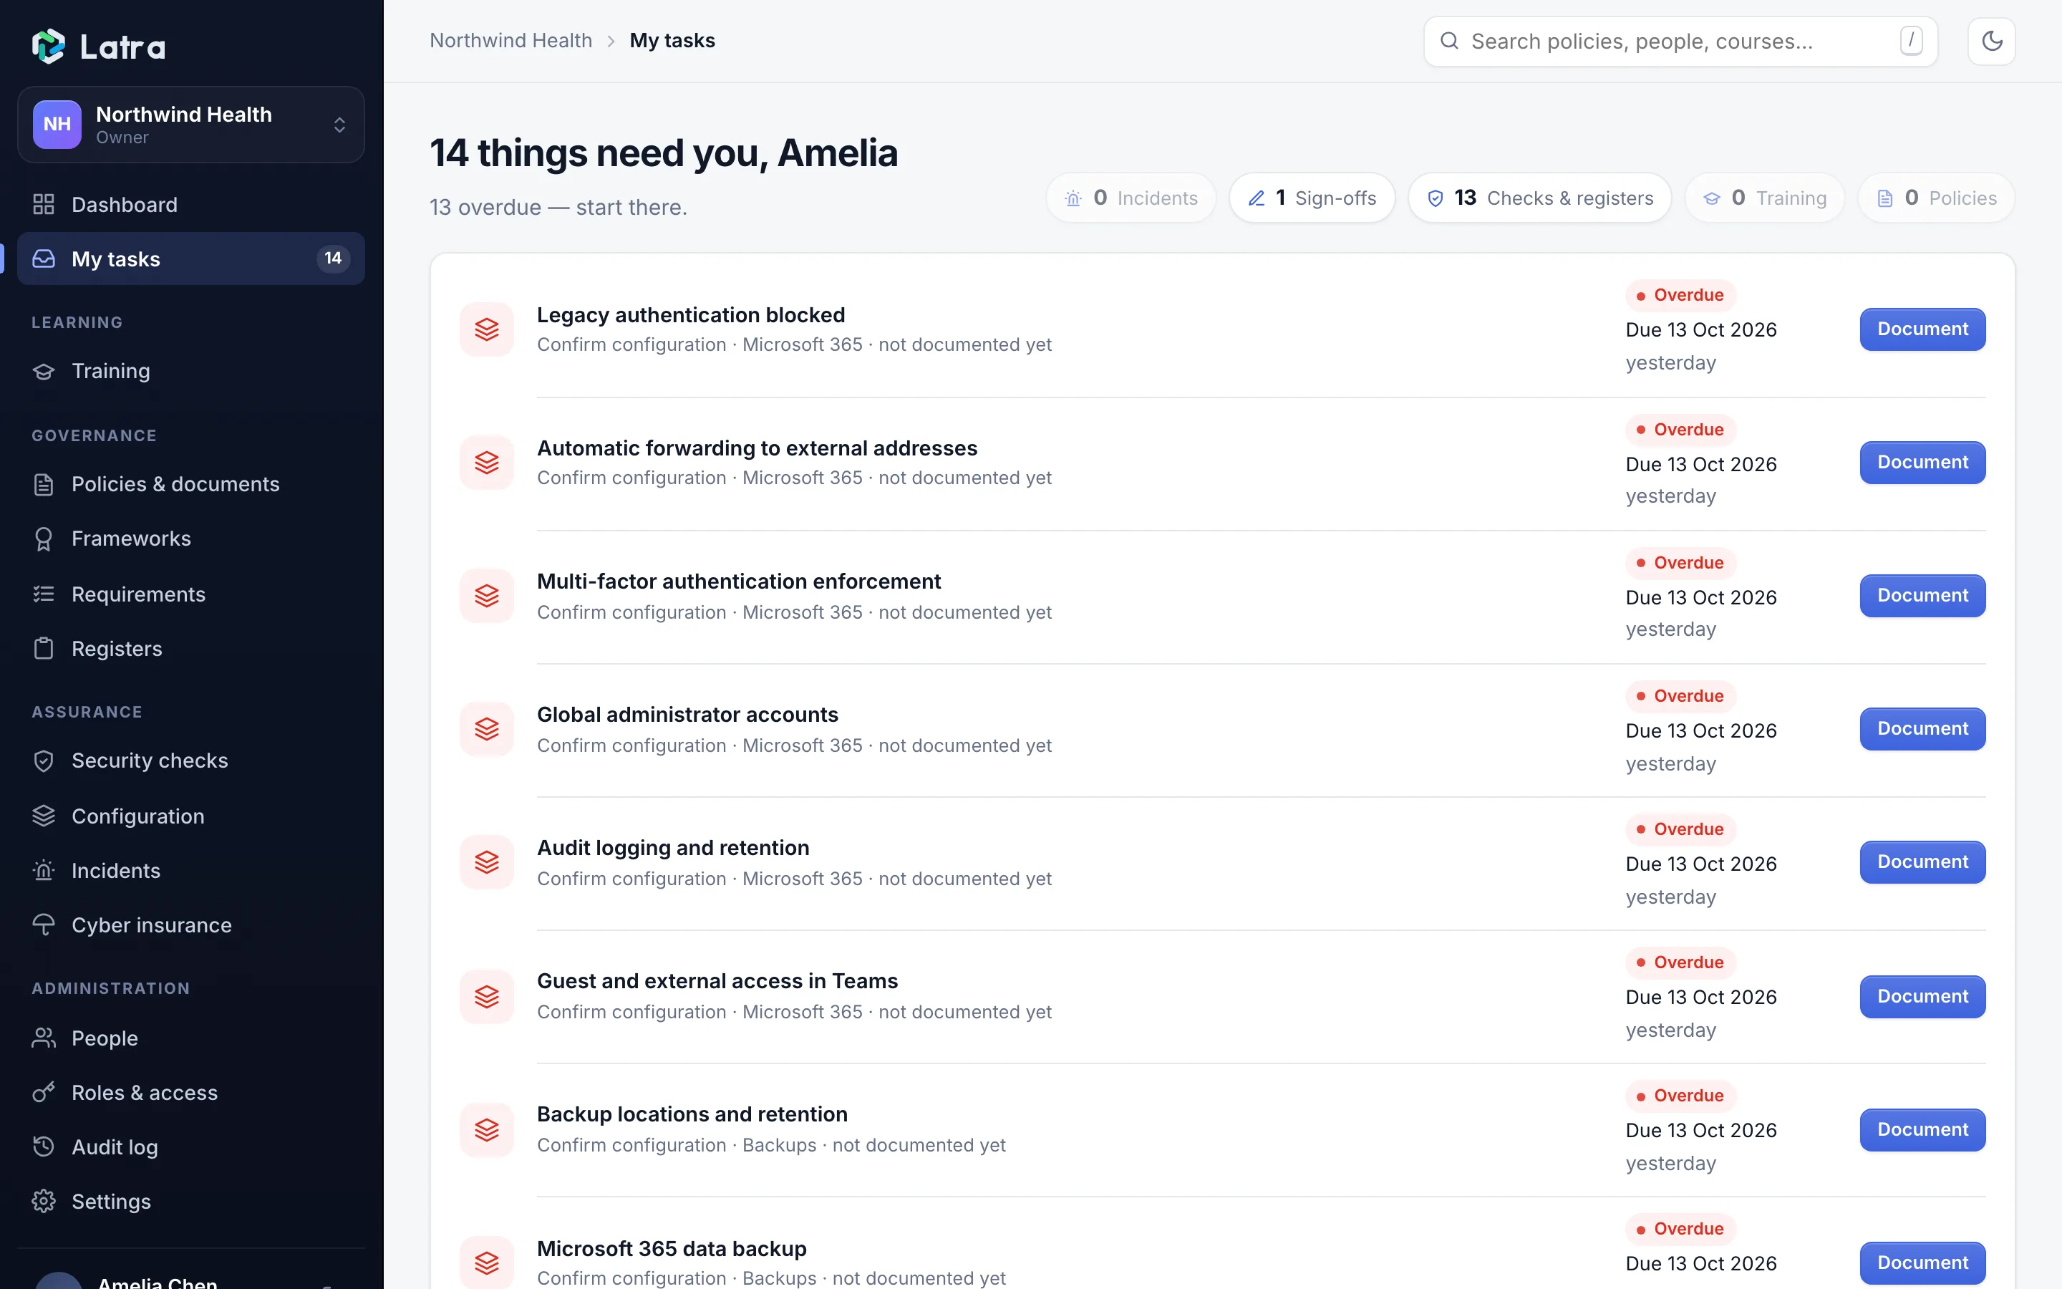Click the search policies input field
Screen dimensions: 2062x1289
point(1680,41)
